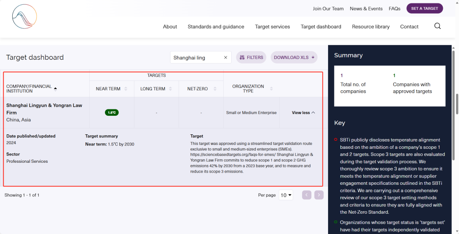Open the News & Events link
The height and width of the screenshot is (234, 459).
366,8
